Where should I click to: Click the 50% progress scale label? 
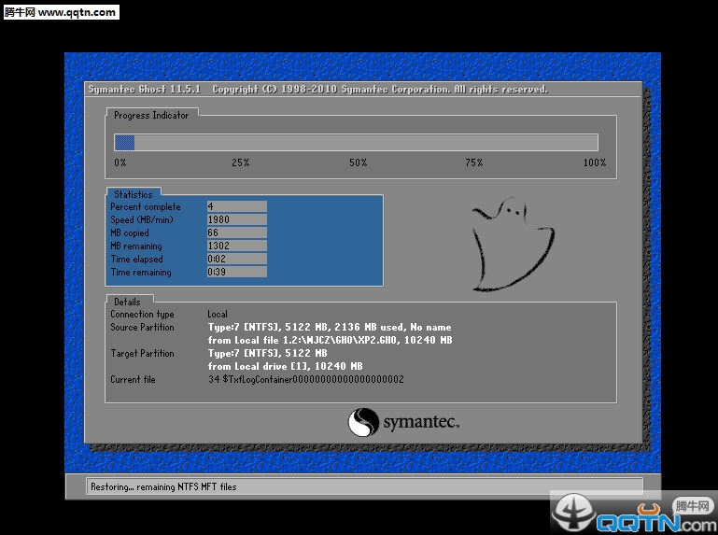tap(359, 162)
